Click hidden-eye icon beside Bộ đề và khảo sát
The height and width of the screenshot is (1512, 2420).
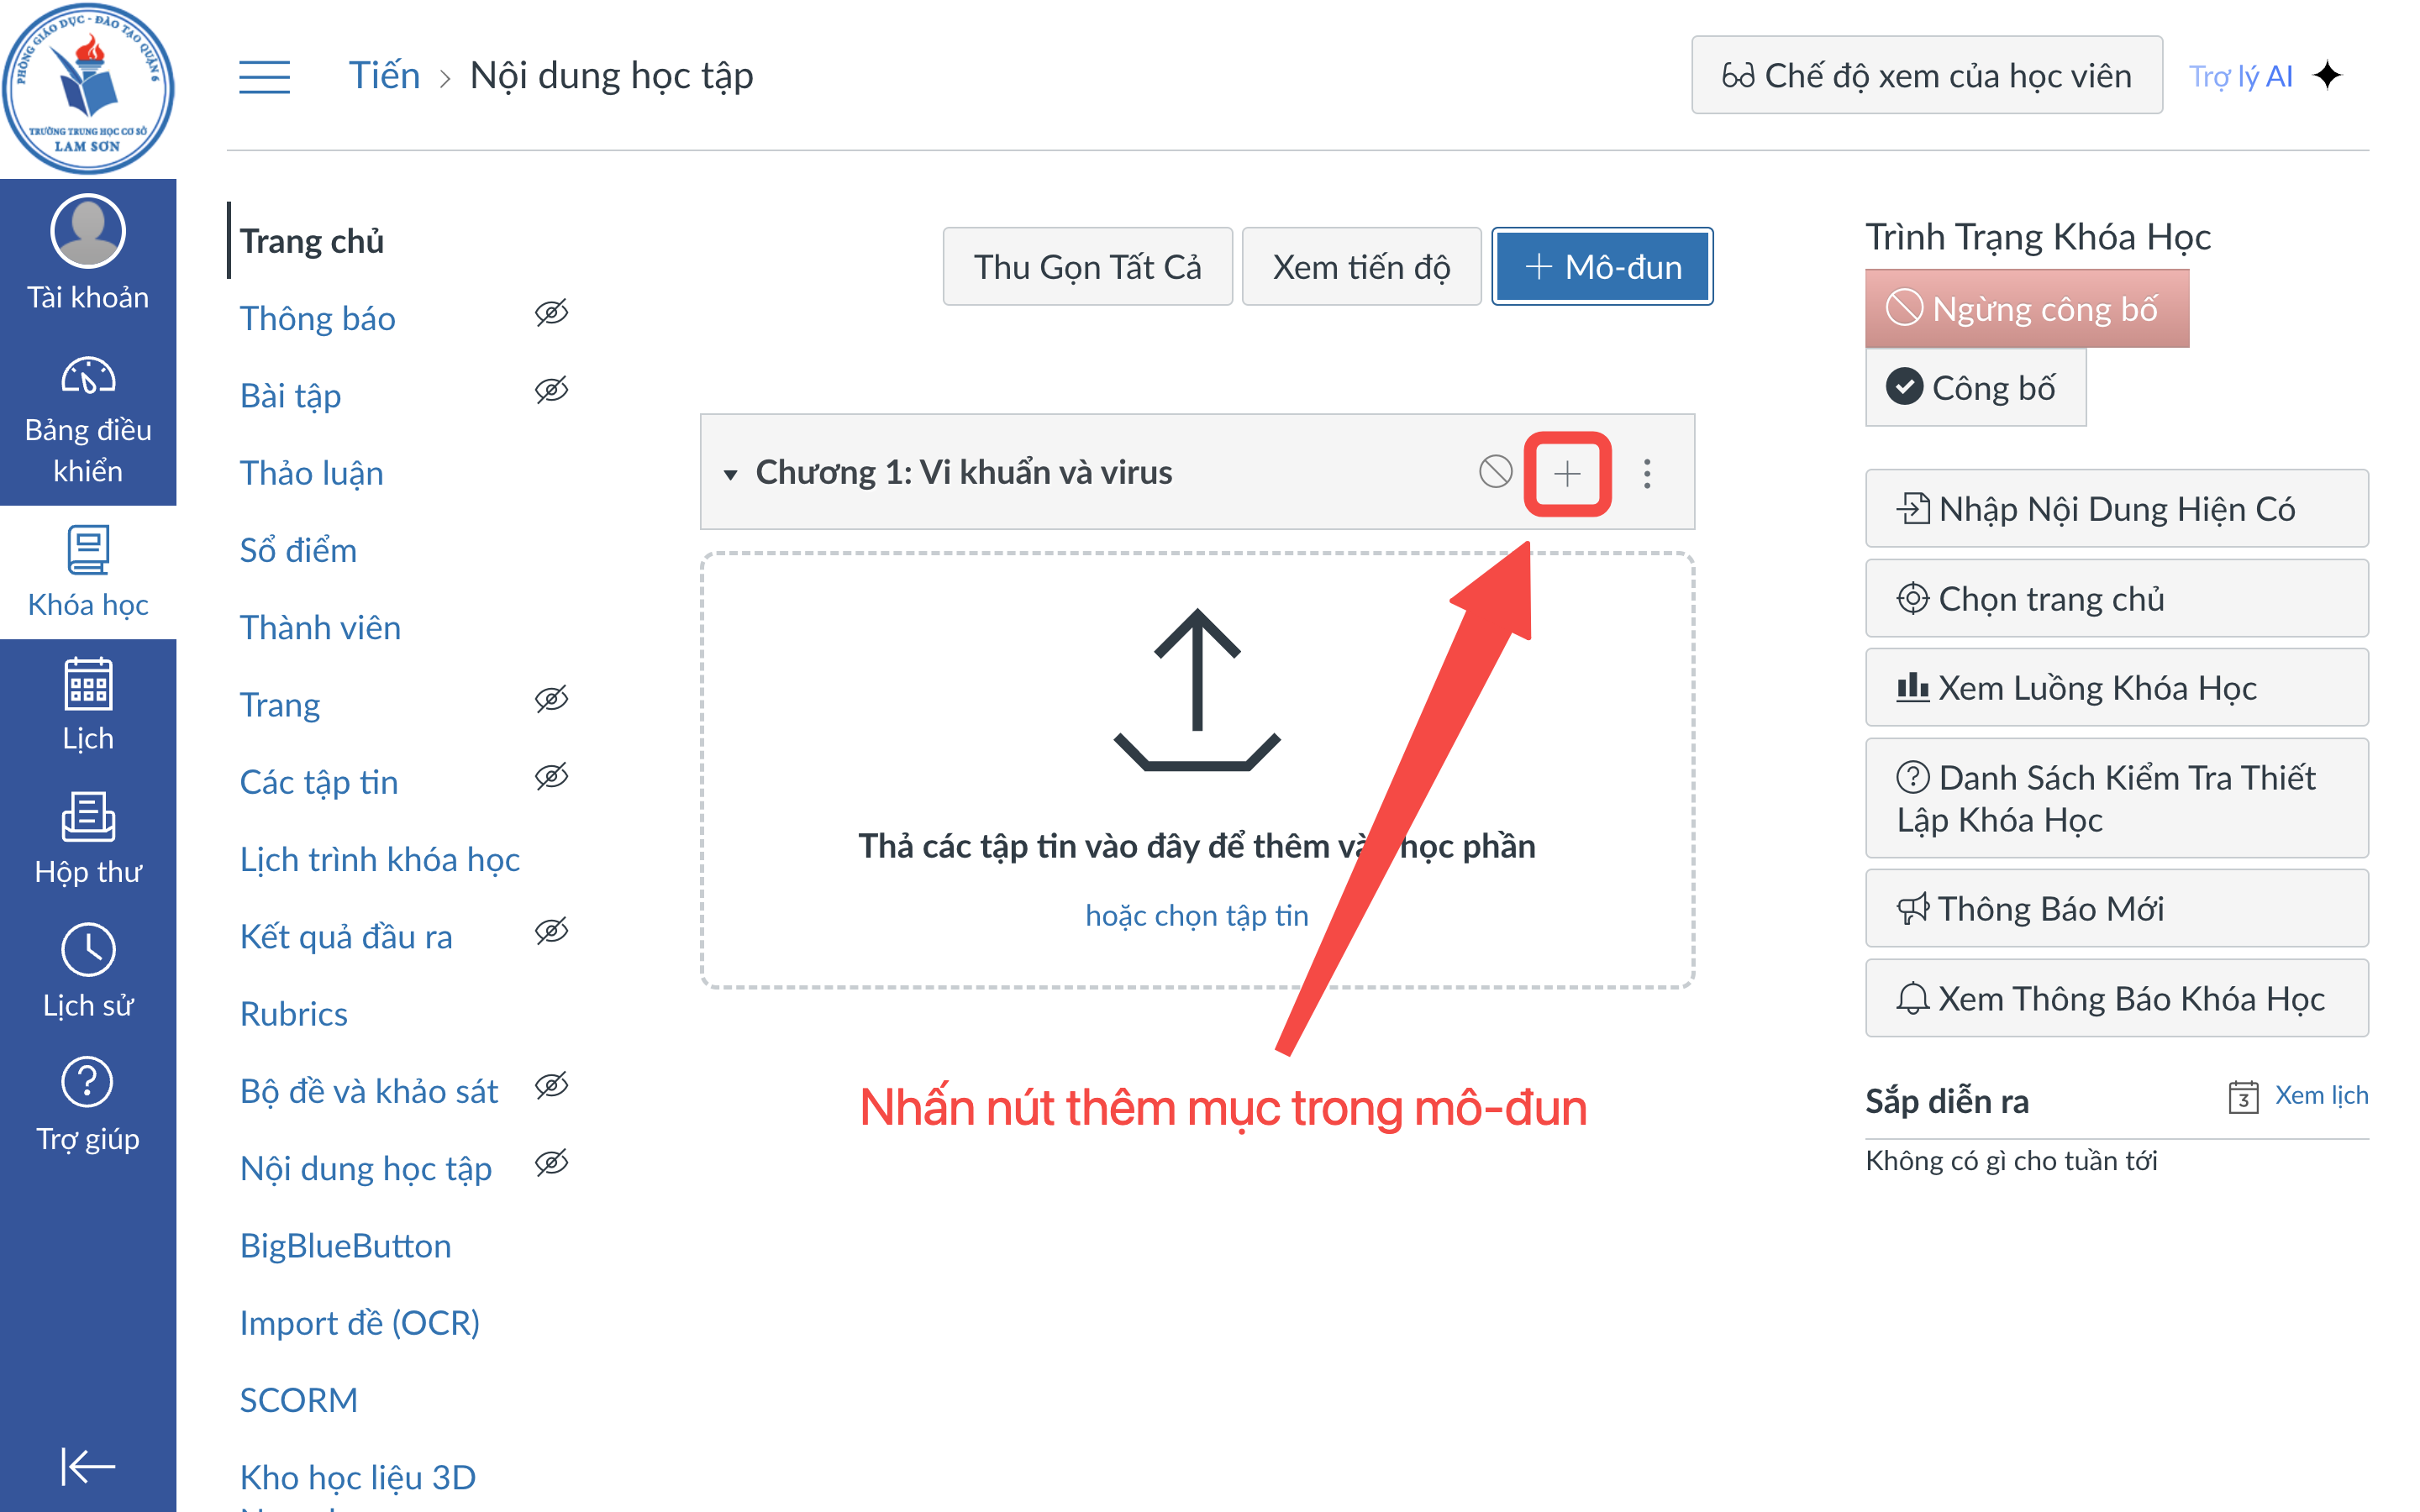(x=551, y=1085)
